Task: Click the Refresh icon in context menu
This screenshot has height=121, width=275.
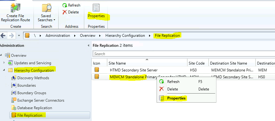Action: [161, 81]
